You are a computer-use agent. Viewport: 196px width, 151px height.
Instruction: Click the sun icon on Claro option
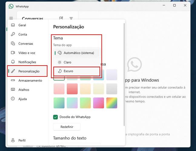point(60,62)
